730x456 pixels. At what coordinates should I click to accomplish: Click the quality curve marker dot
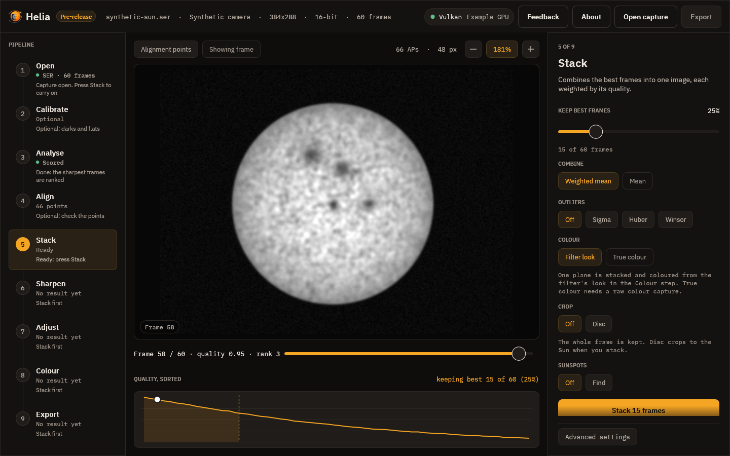[157, 400]
